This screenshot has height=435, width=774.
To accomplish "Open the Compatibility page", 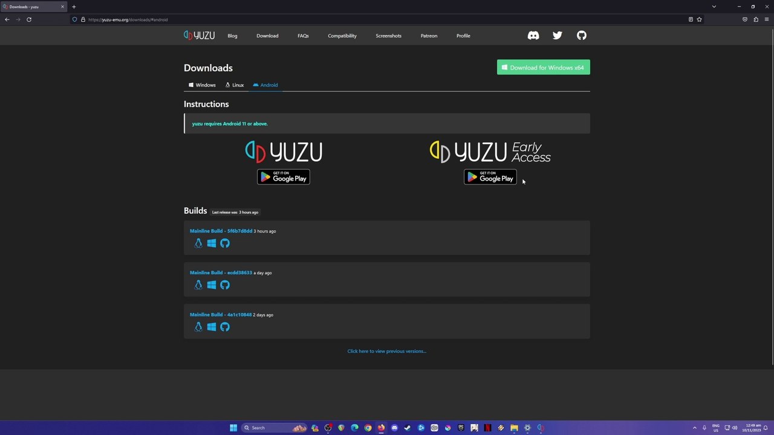I will click(342, 36).
